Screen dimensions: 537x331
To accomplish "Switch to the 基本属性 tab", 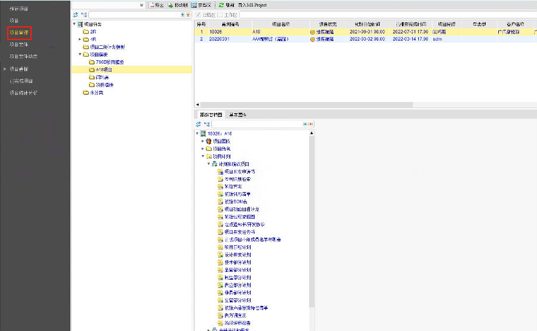I will pyautogui.click(x=237, y=115).
